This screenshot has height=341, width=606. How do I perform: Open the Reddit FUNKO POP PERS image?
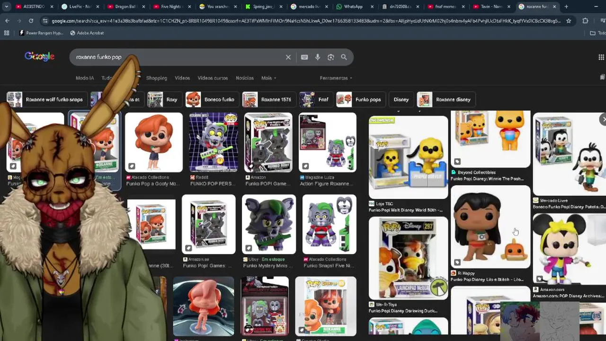click(213, 142)
